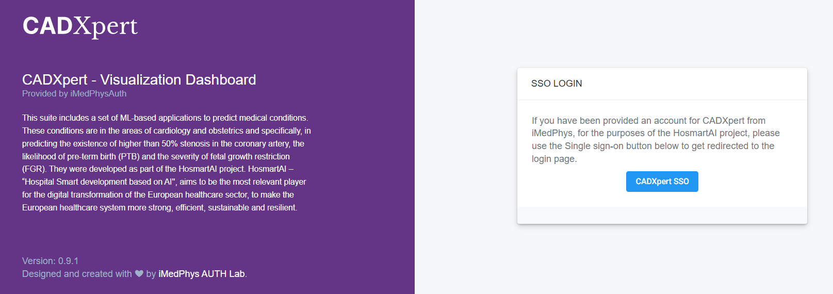Click the 'fetal growth restriction' phrase
Image resolution: width=833 pixels, height=294 pixels.
click(x=250, y=156)
